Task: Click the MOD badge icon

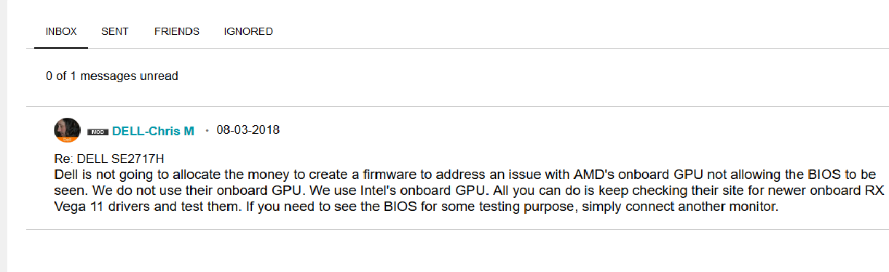Action: (98, 132)
